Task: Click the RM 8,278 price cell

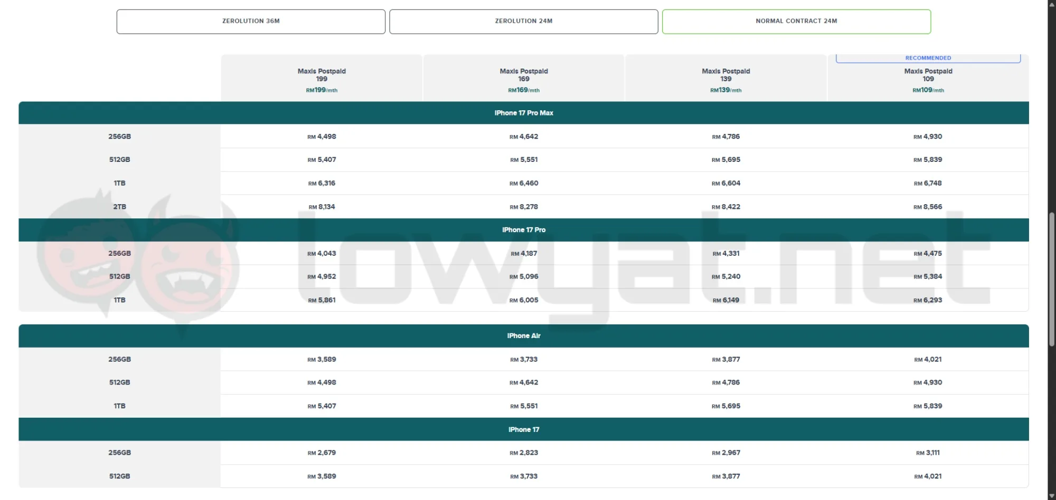Action: tap(524, 207)
